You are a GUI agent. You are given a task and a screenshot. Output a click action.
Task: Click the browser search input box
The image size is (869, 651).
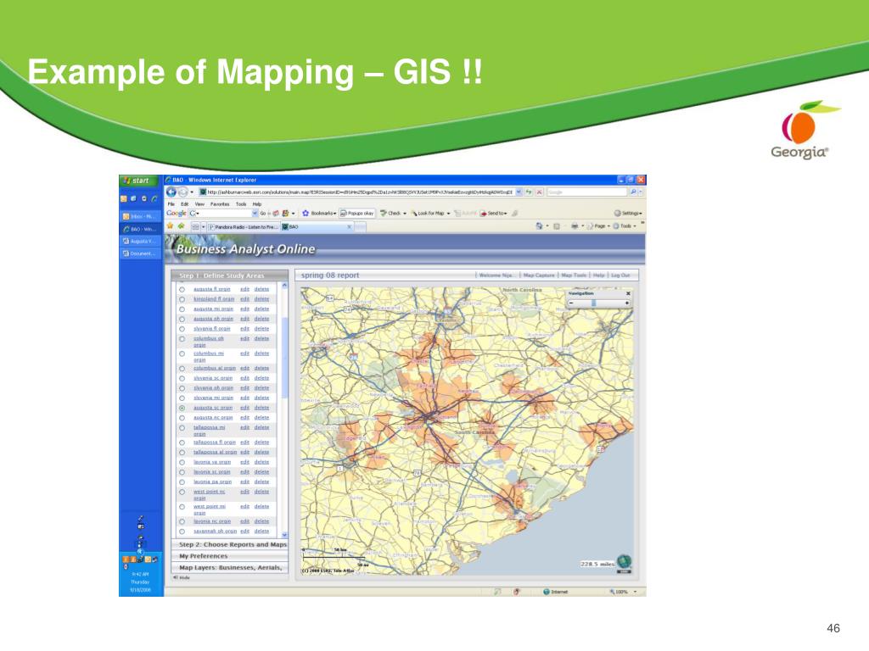(587, 192)
